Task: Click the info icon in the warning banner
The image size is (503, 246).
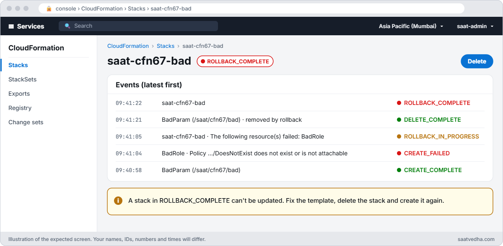Action: (118, 201)
